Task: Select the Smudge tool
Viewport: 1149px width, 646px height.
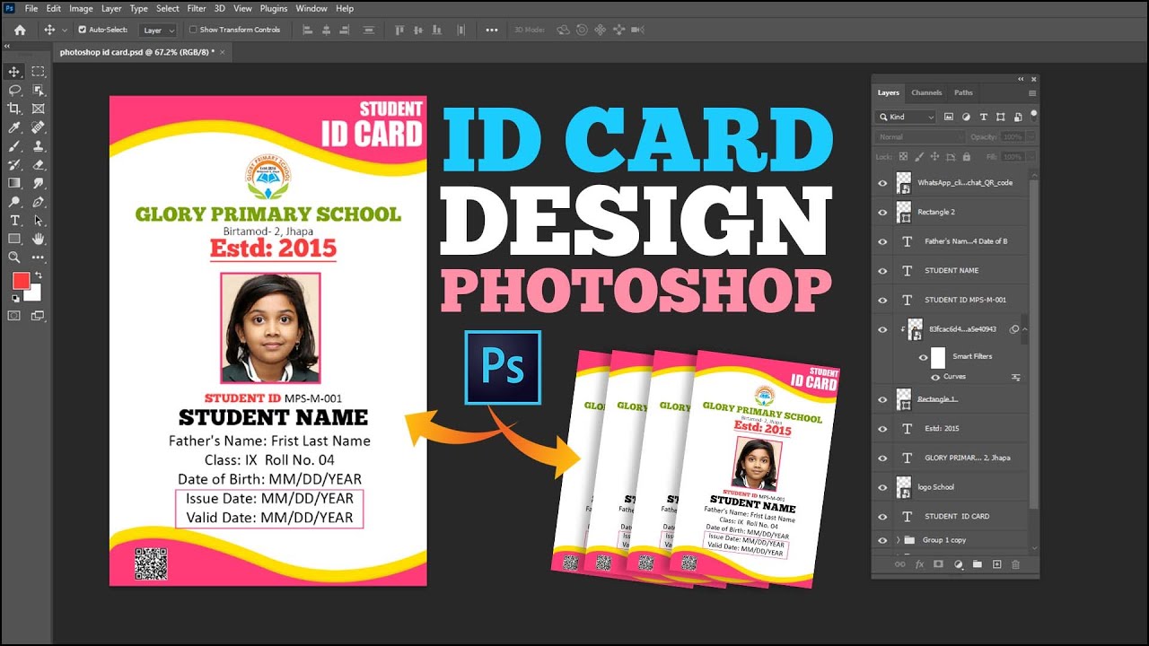Action: [x=39, y=183]
